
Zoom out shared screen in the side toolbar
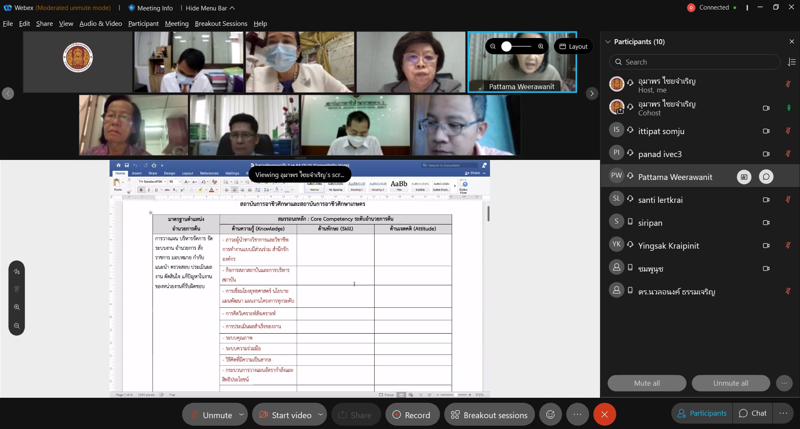[x=17, y=326]
